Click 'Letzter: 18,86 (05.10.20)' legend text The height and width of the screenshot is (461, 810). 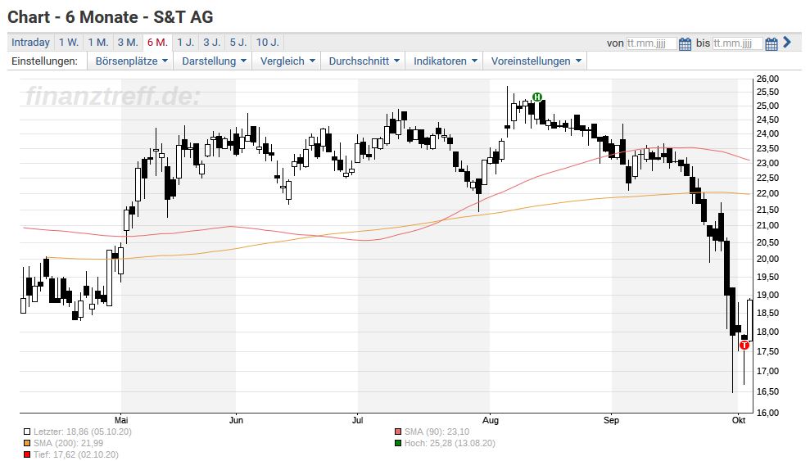coord(83,432)
